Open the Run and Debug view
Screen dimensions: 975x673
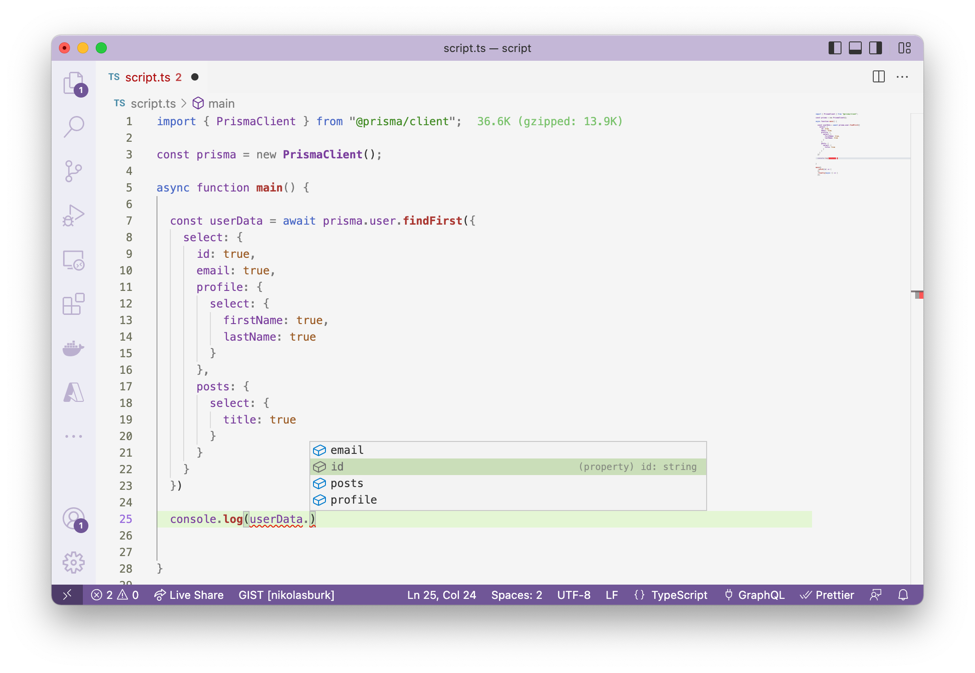click(73, 215)
